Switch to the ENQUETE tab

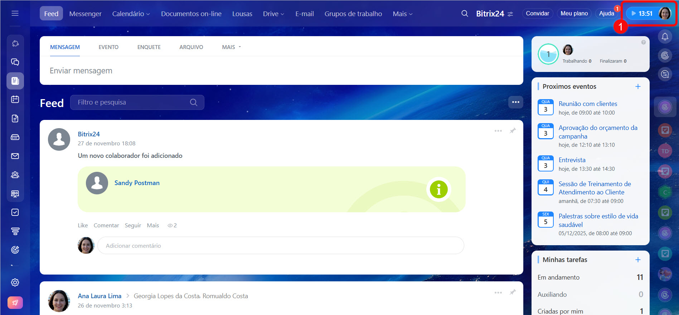tap(149, 47)
